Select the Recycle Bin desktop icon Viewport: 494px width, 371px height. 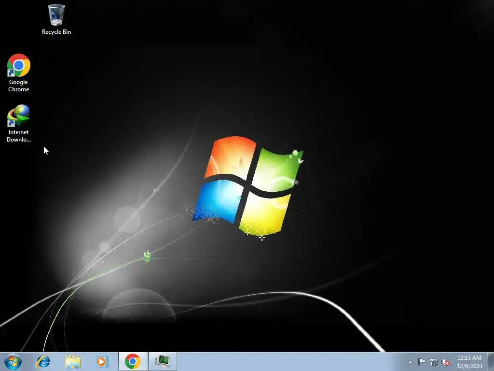tap(56, 19)
